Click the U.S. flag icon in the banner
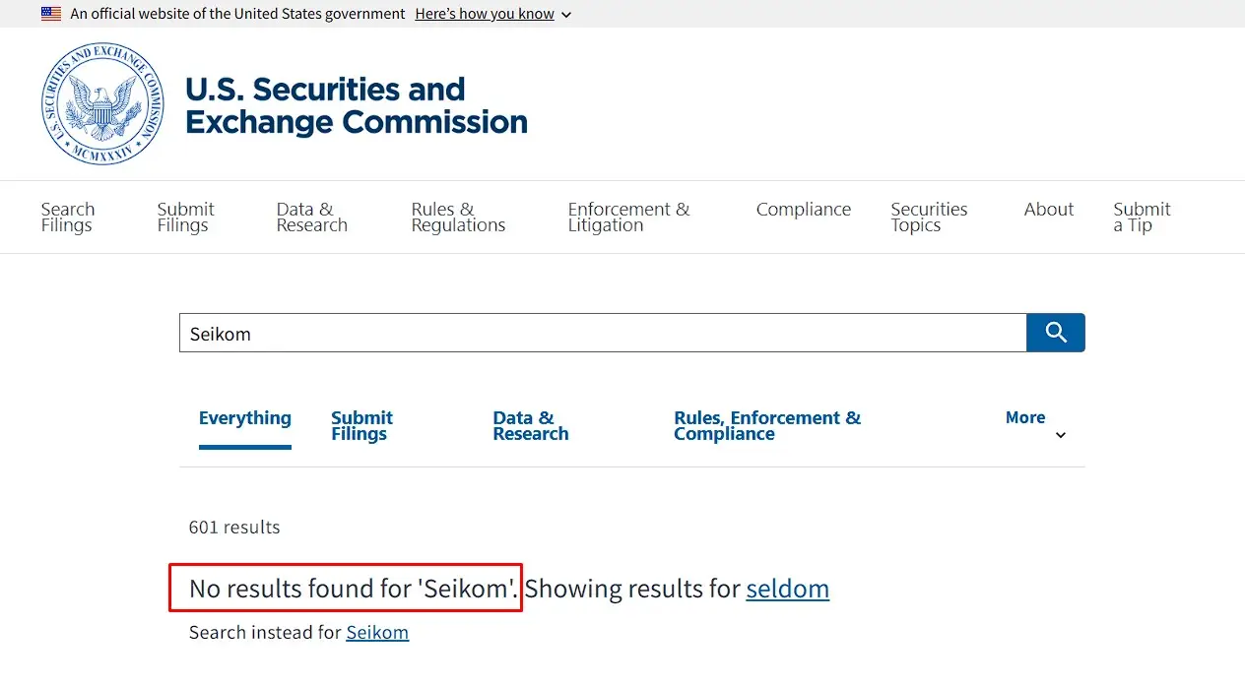The width and height of the screenshot is (1245, 685). tap(50, 14)
